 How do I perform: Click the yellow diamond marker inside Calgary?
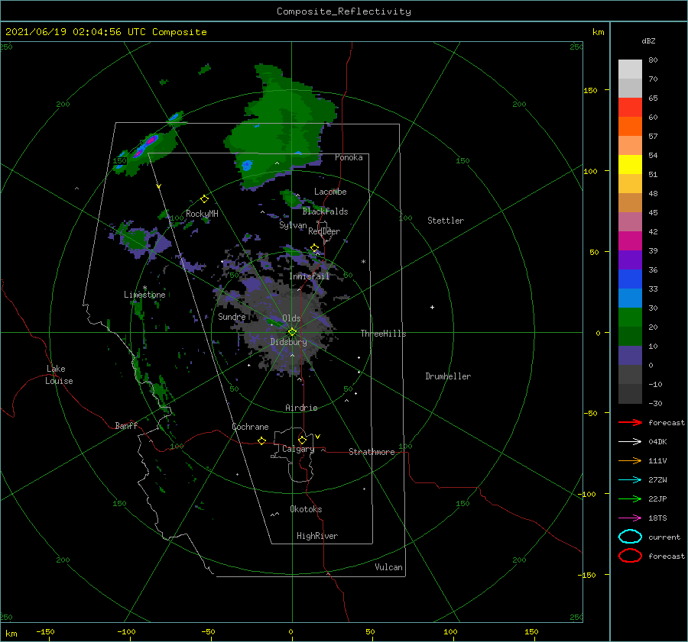pos(302,440)
